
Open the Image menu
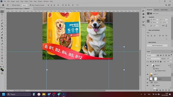(x=13, y=1)
